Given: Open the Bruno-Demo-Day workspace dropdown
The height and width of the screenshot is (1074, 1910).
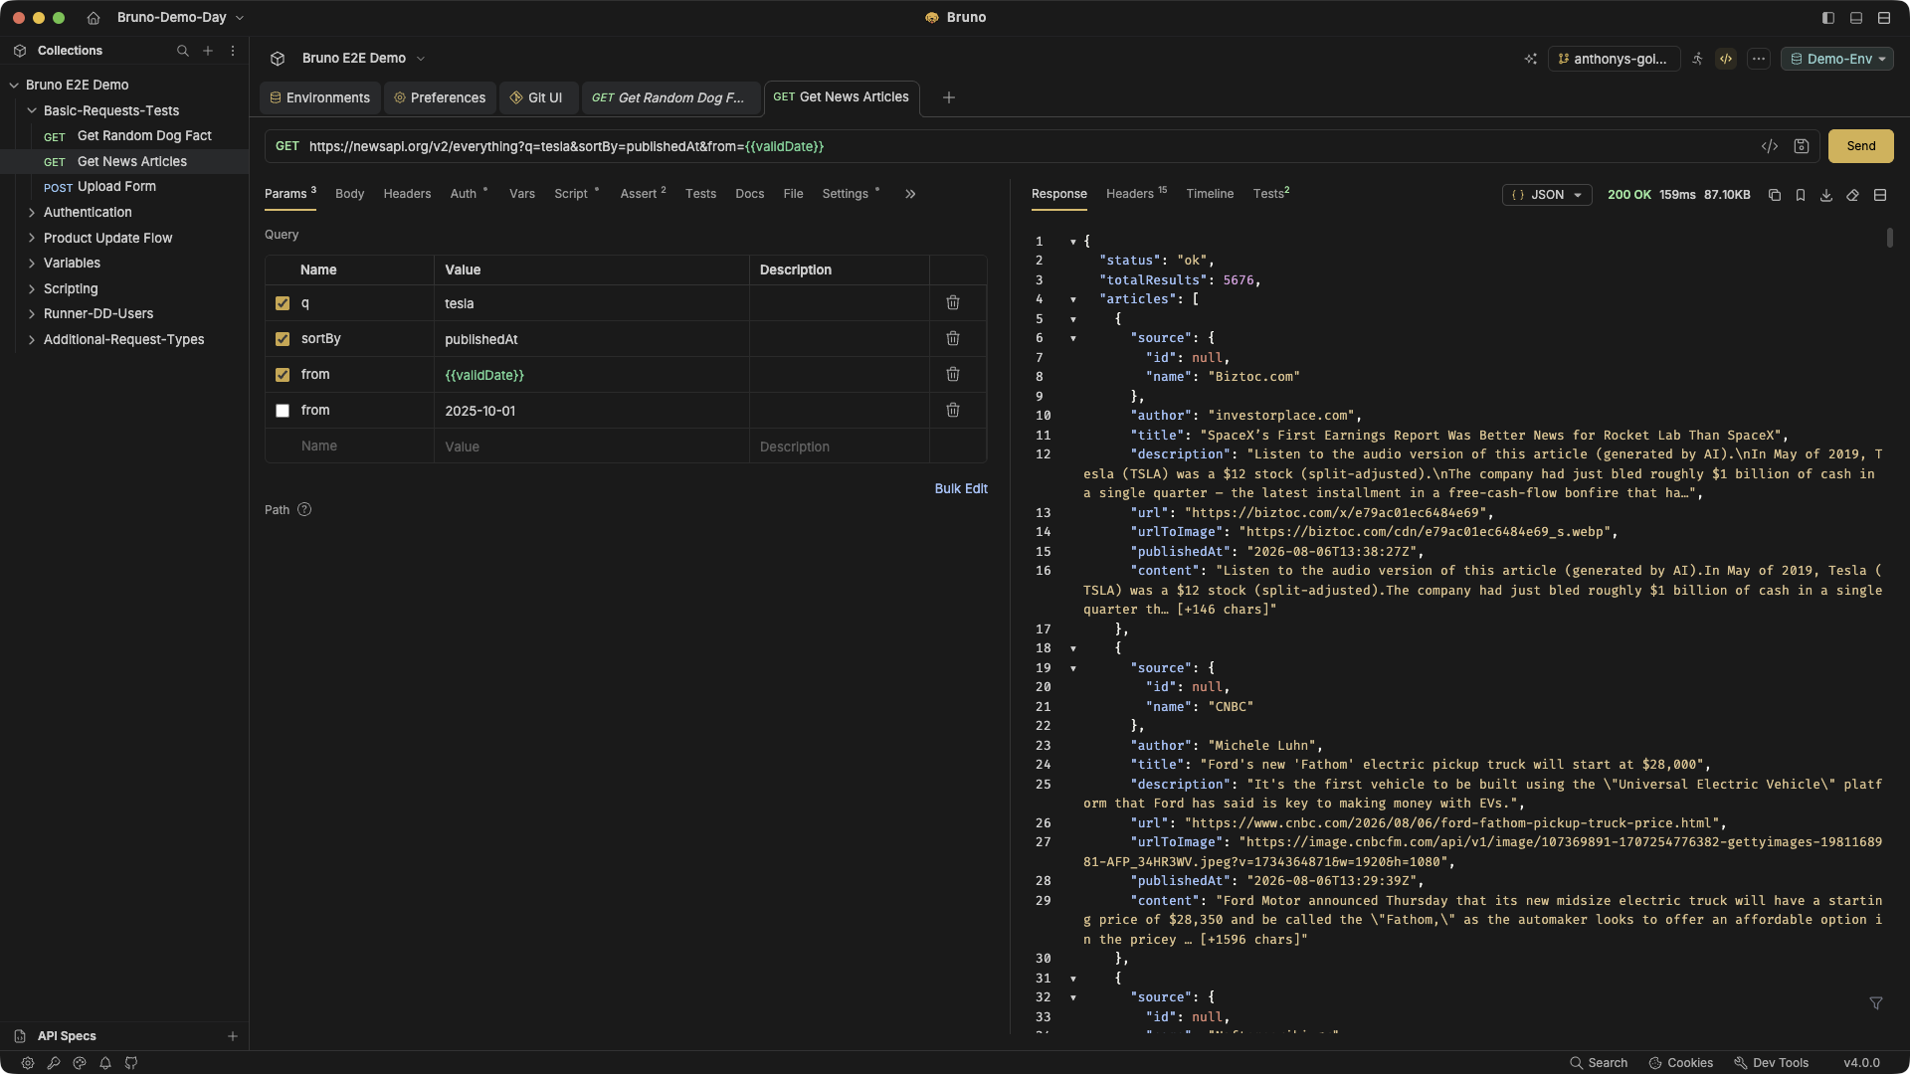Looking at the screenshot, I should click(x=180, y=18).
